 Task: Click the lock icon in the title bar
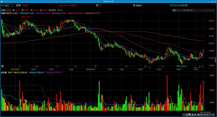tap(1, 1)
